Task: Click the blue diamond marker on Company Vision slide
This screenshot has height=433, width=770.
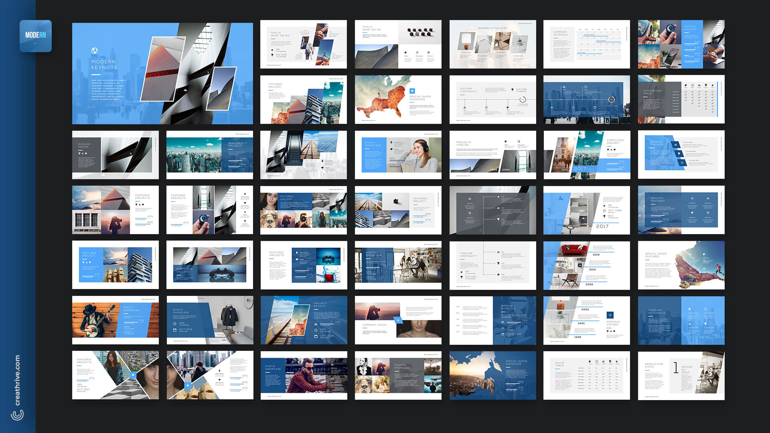Action: pos(398,320)
